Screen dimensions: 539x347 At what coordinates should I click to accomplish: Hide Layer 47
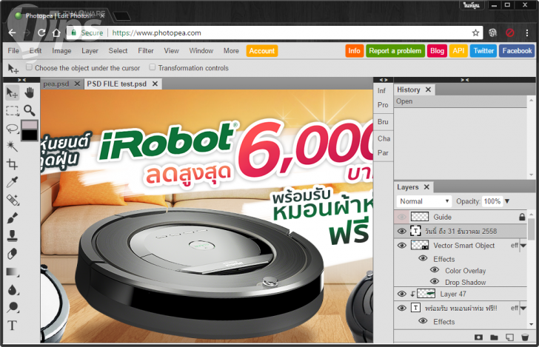401,294
